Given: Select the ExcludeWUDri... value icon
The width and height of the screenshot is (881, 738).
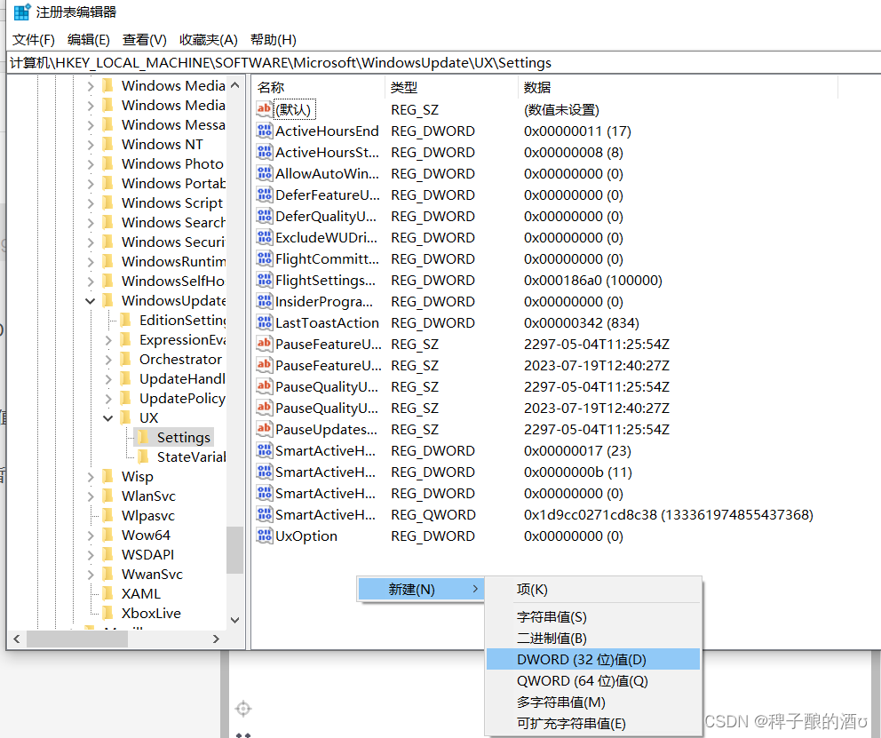Looking at the screenshot, I should pyautogui.click(x=264, y=238).
